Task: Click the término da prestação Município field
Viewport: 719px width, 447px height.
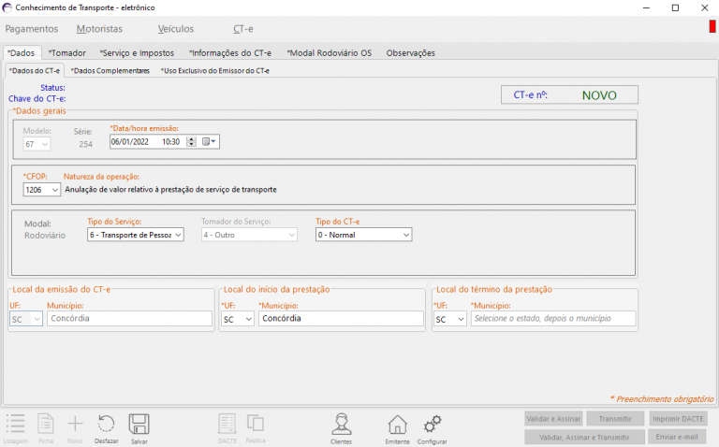Action: (x=552, y=319)
